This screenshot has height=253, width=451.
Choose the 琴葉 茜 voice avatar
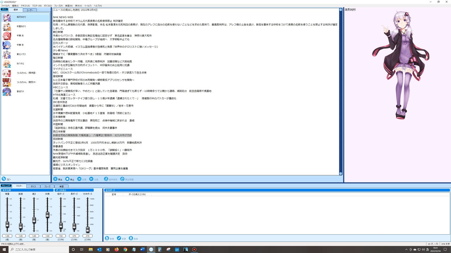pyautogui.click(x=7, y=36)
